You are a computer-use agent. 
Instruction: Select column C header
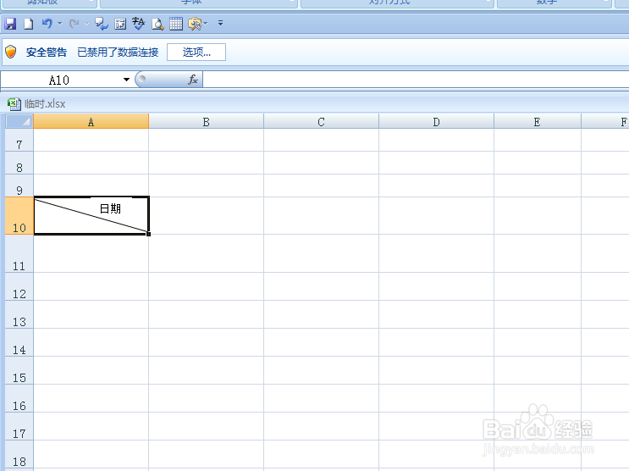pos(322,122)
